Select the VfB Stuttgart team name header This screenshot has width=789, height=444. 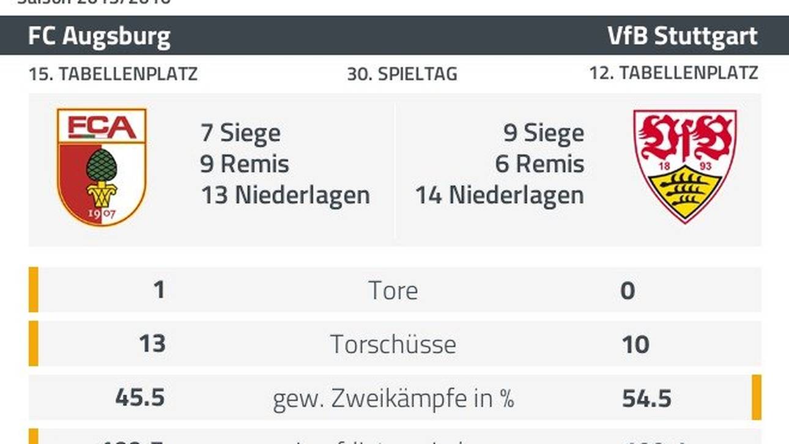683,36
